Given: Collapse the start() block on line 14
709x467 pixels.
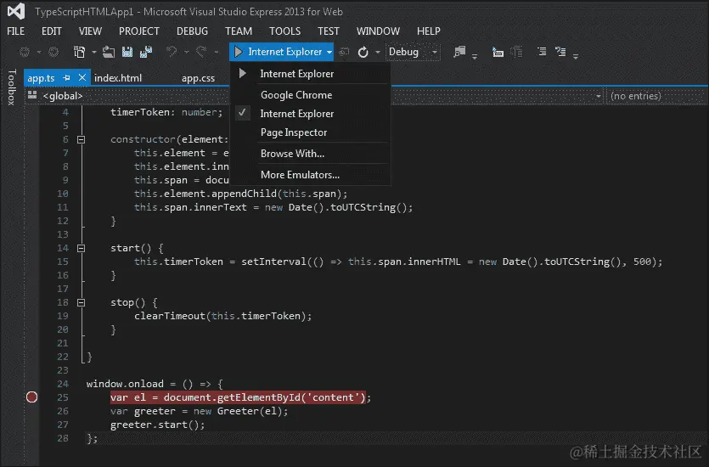Looking at the screenshot, I should (81, 248).
